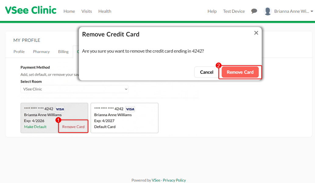Open the Visits menu item

click(87, 11)
